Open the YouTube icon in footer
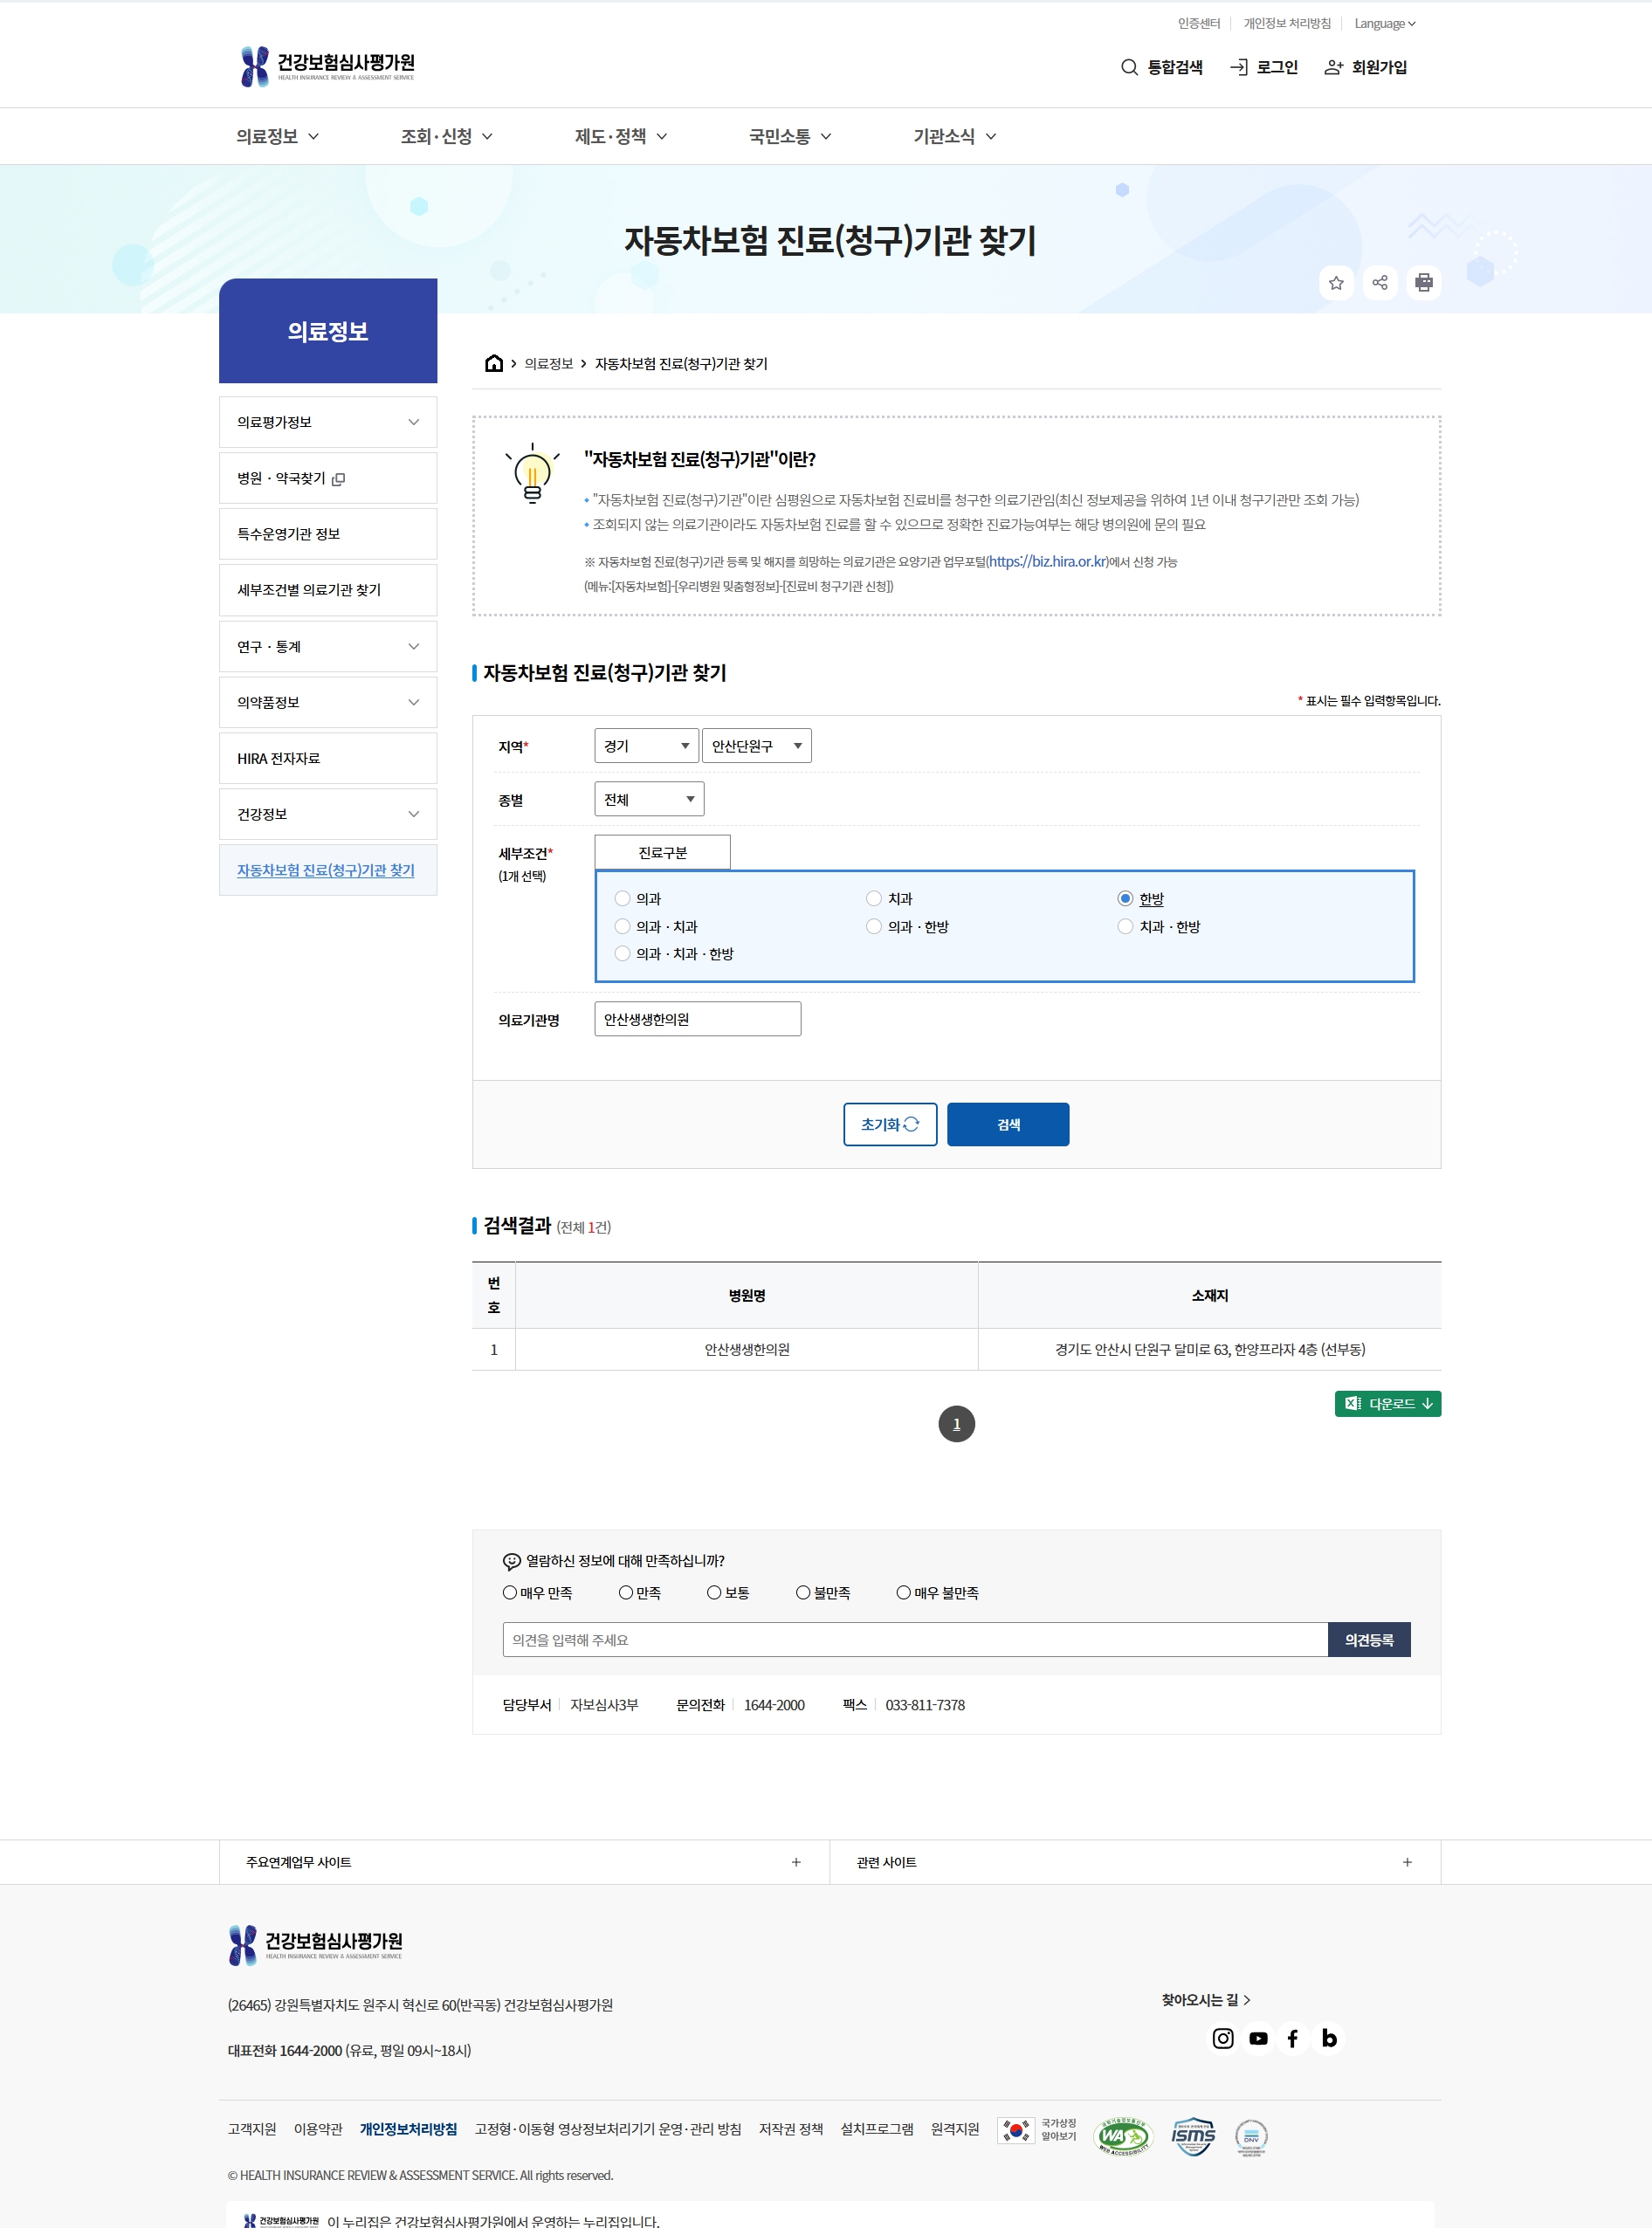The width and height of the screenshot is (1652, 2228). point(1258,2038)
